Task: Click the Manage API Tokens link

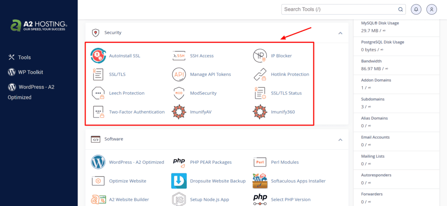Action: click(210, 74)
